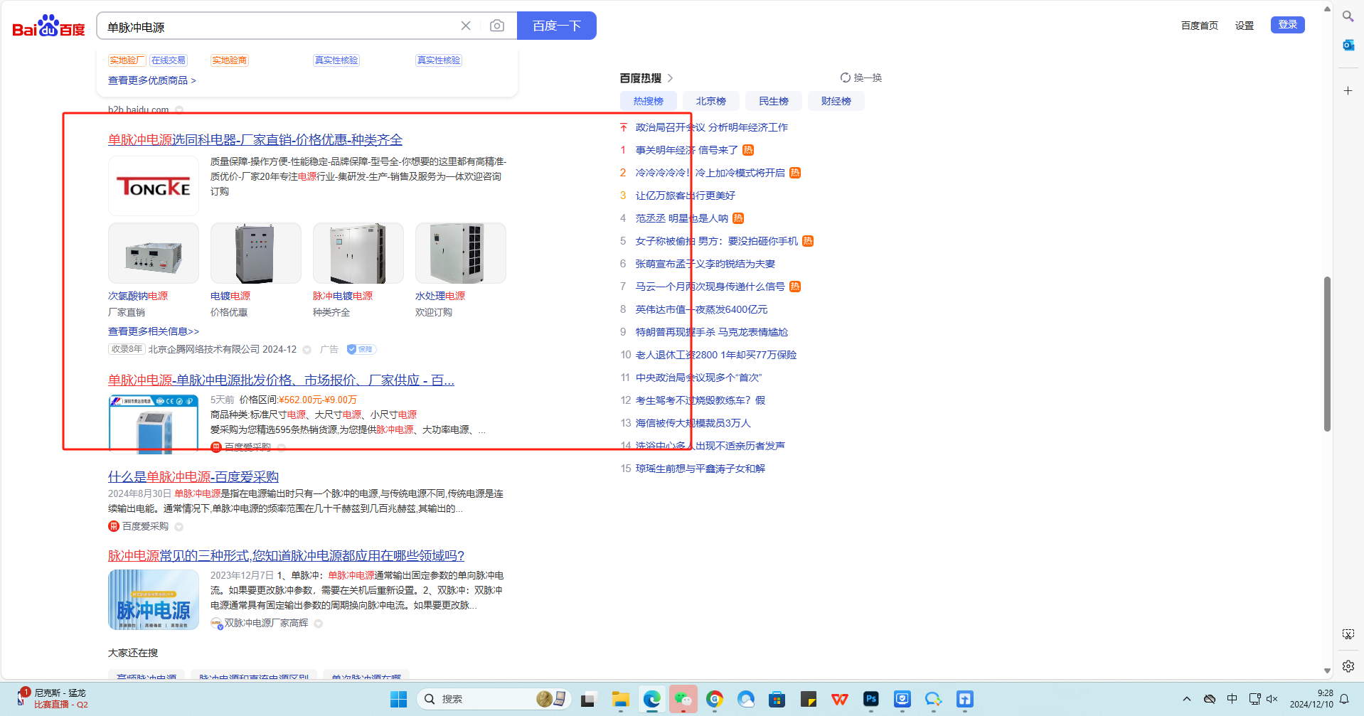Click the 换一换 text
1364x716 pixels.
click(868, 78)
